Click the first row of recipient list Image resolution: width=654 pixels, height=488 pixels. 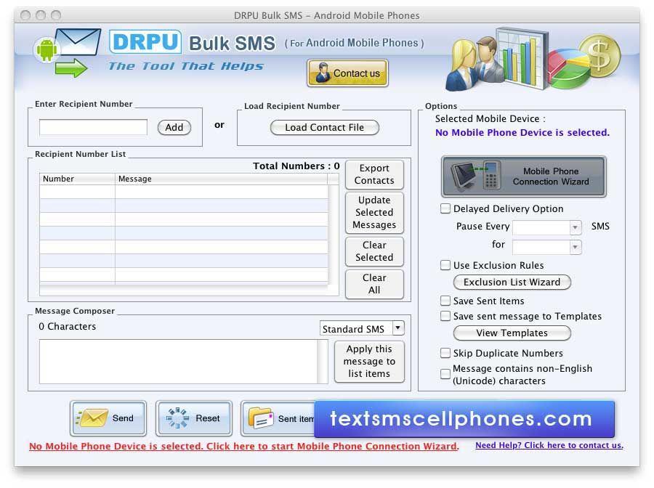(184, 192)
